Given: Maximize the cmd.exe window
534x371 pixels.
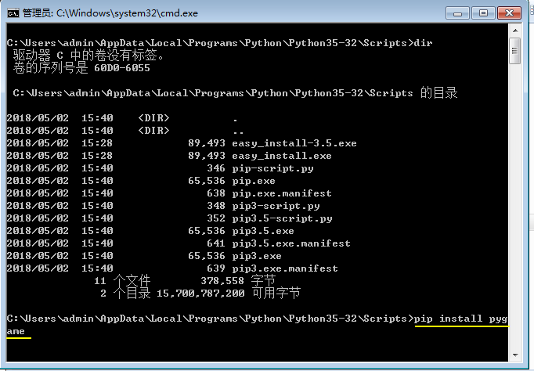Looking at the screenshot, I should (x=483, y=13).
